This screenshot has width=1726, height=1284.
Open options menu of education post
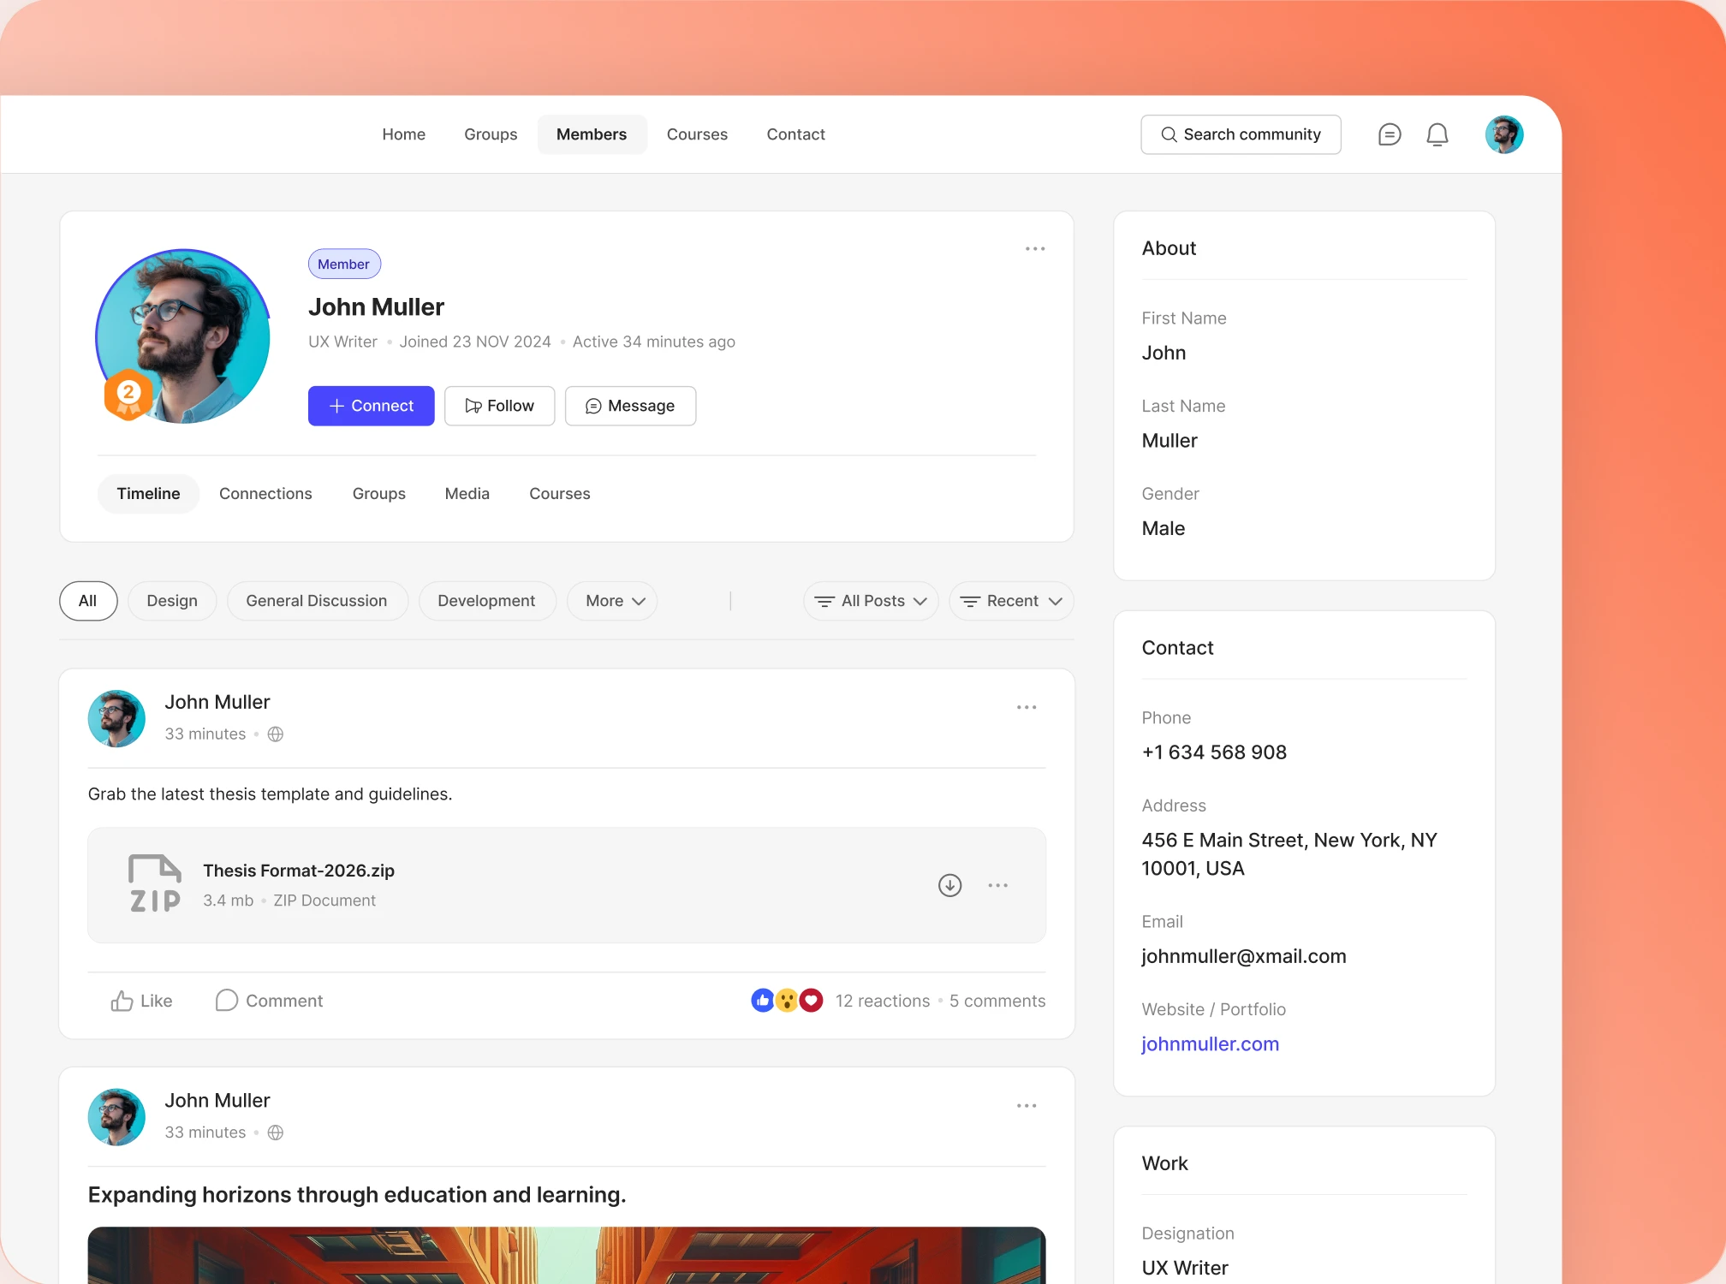[1027, 1106]
